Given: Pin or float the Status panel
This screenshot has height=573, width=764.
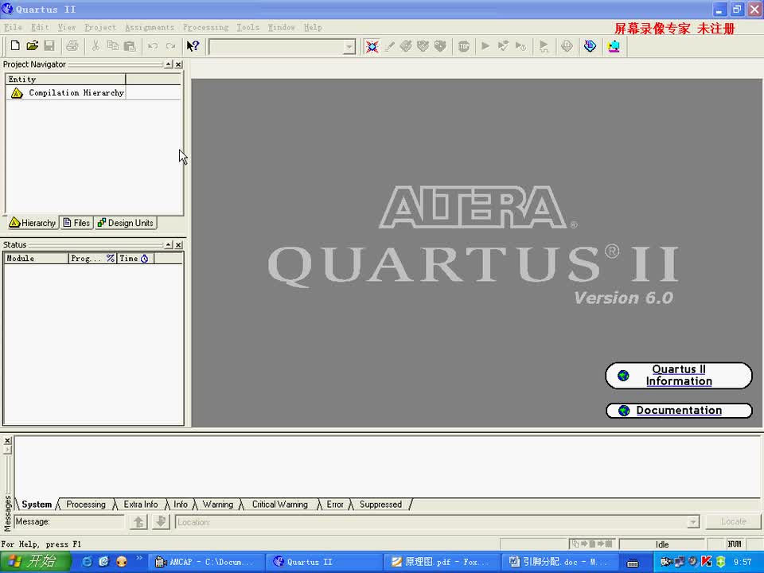Looking at the screenshot, I should pyautogui.click(x=168, y=244).
